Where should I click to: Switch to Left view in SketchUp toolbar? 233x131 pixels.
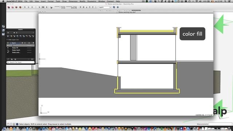96,7
